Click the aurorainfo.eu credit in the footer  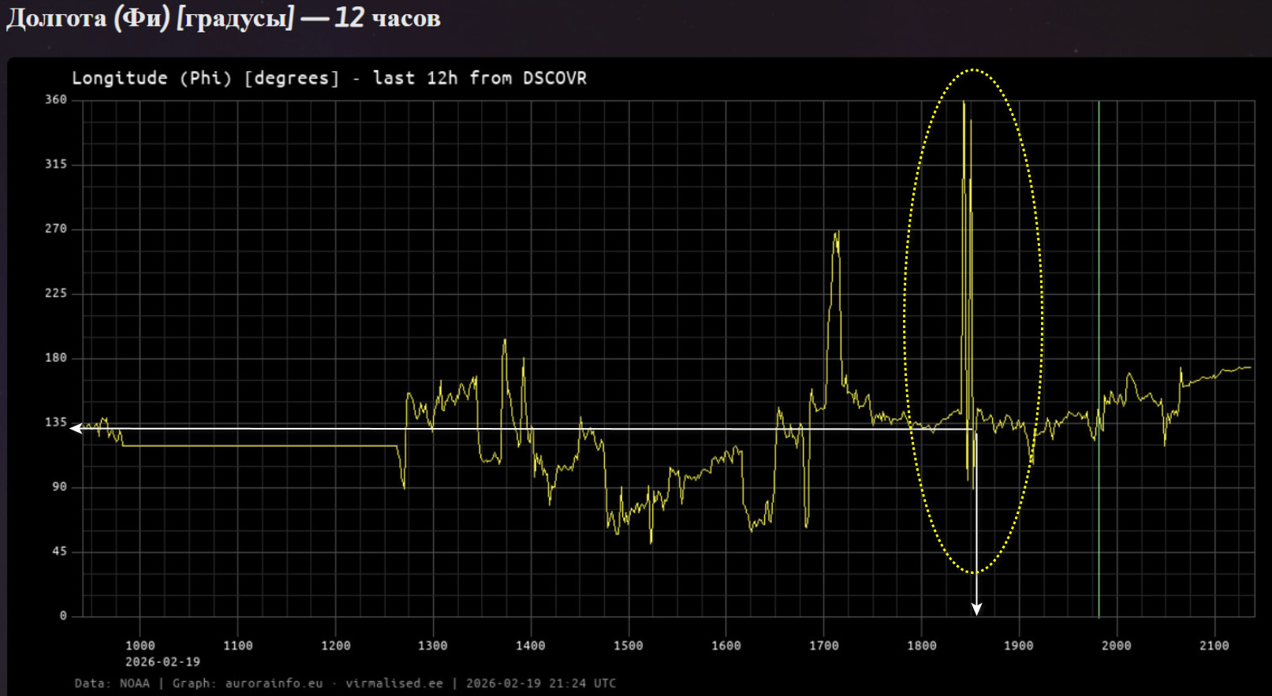274,683
